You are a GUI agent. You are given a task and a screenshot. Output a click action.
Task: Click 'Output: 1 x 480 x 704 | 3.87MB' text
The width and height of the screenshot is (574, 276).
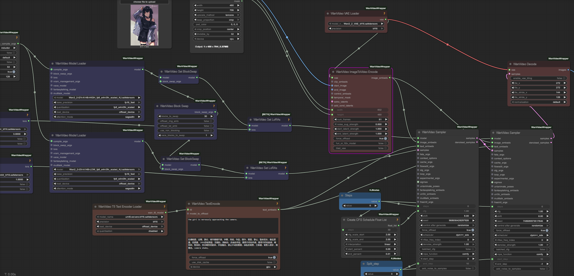pos(212,47)
